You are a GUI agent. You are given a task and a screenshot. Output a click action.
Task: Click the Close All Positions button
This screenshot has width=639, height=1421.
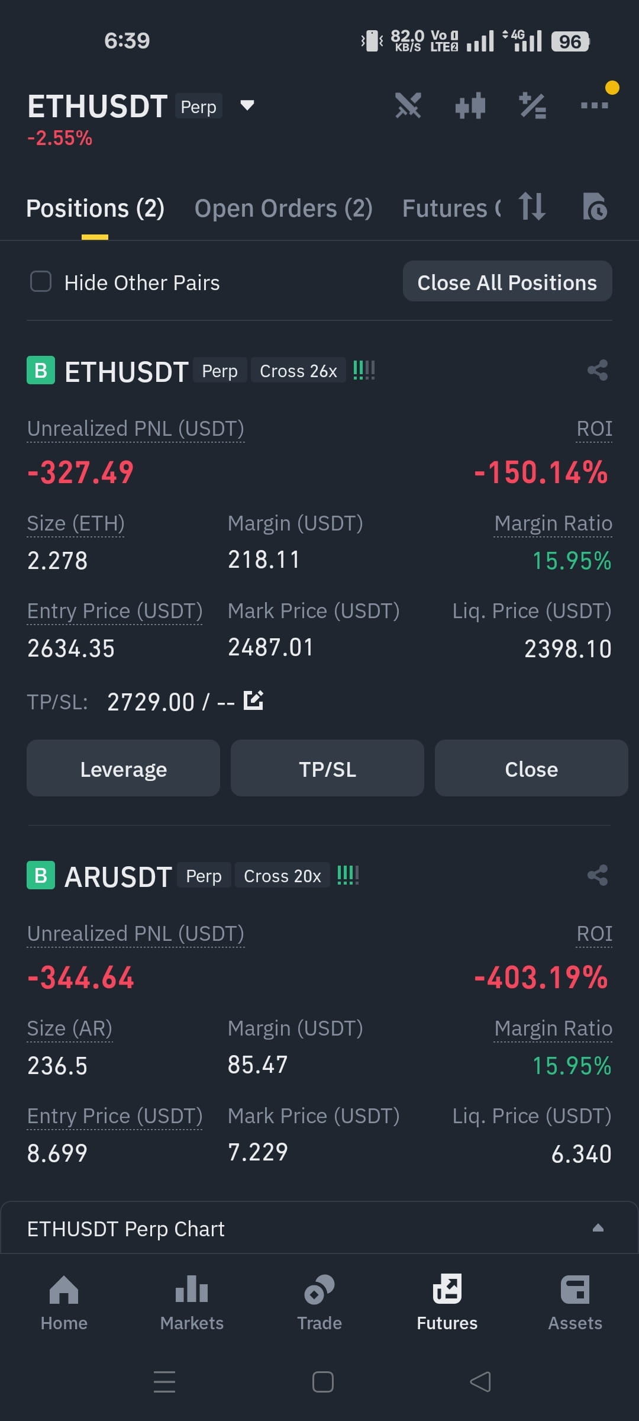[x=507, y=281]
